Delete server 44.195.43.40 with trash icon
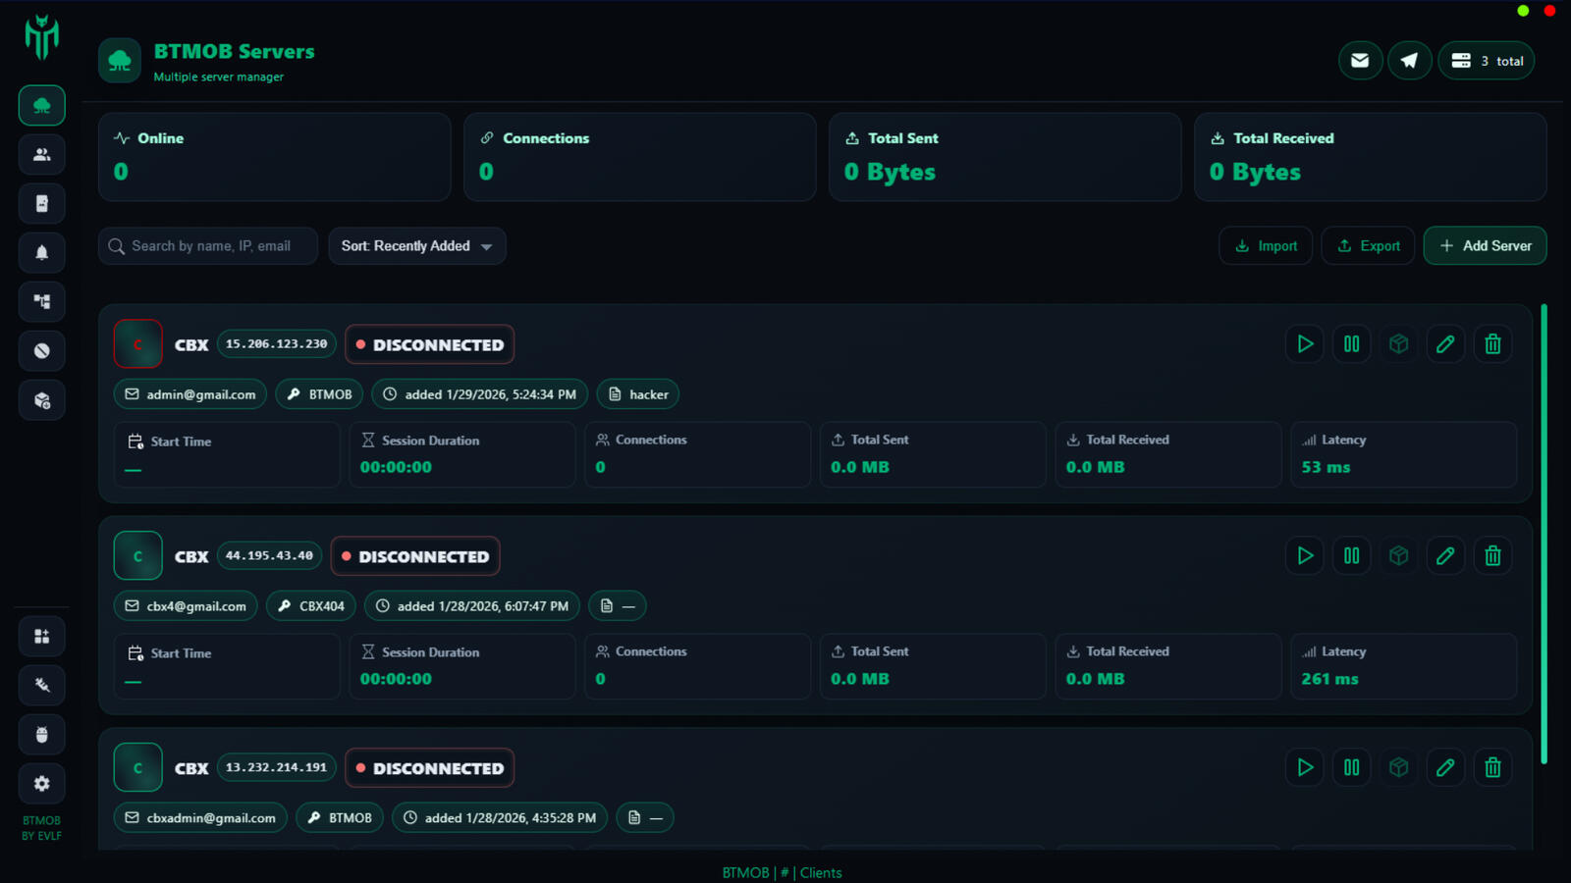 [1492, 556]
